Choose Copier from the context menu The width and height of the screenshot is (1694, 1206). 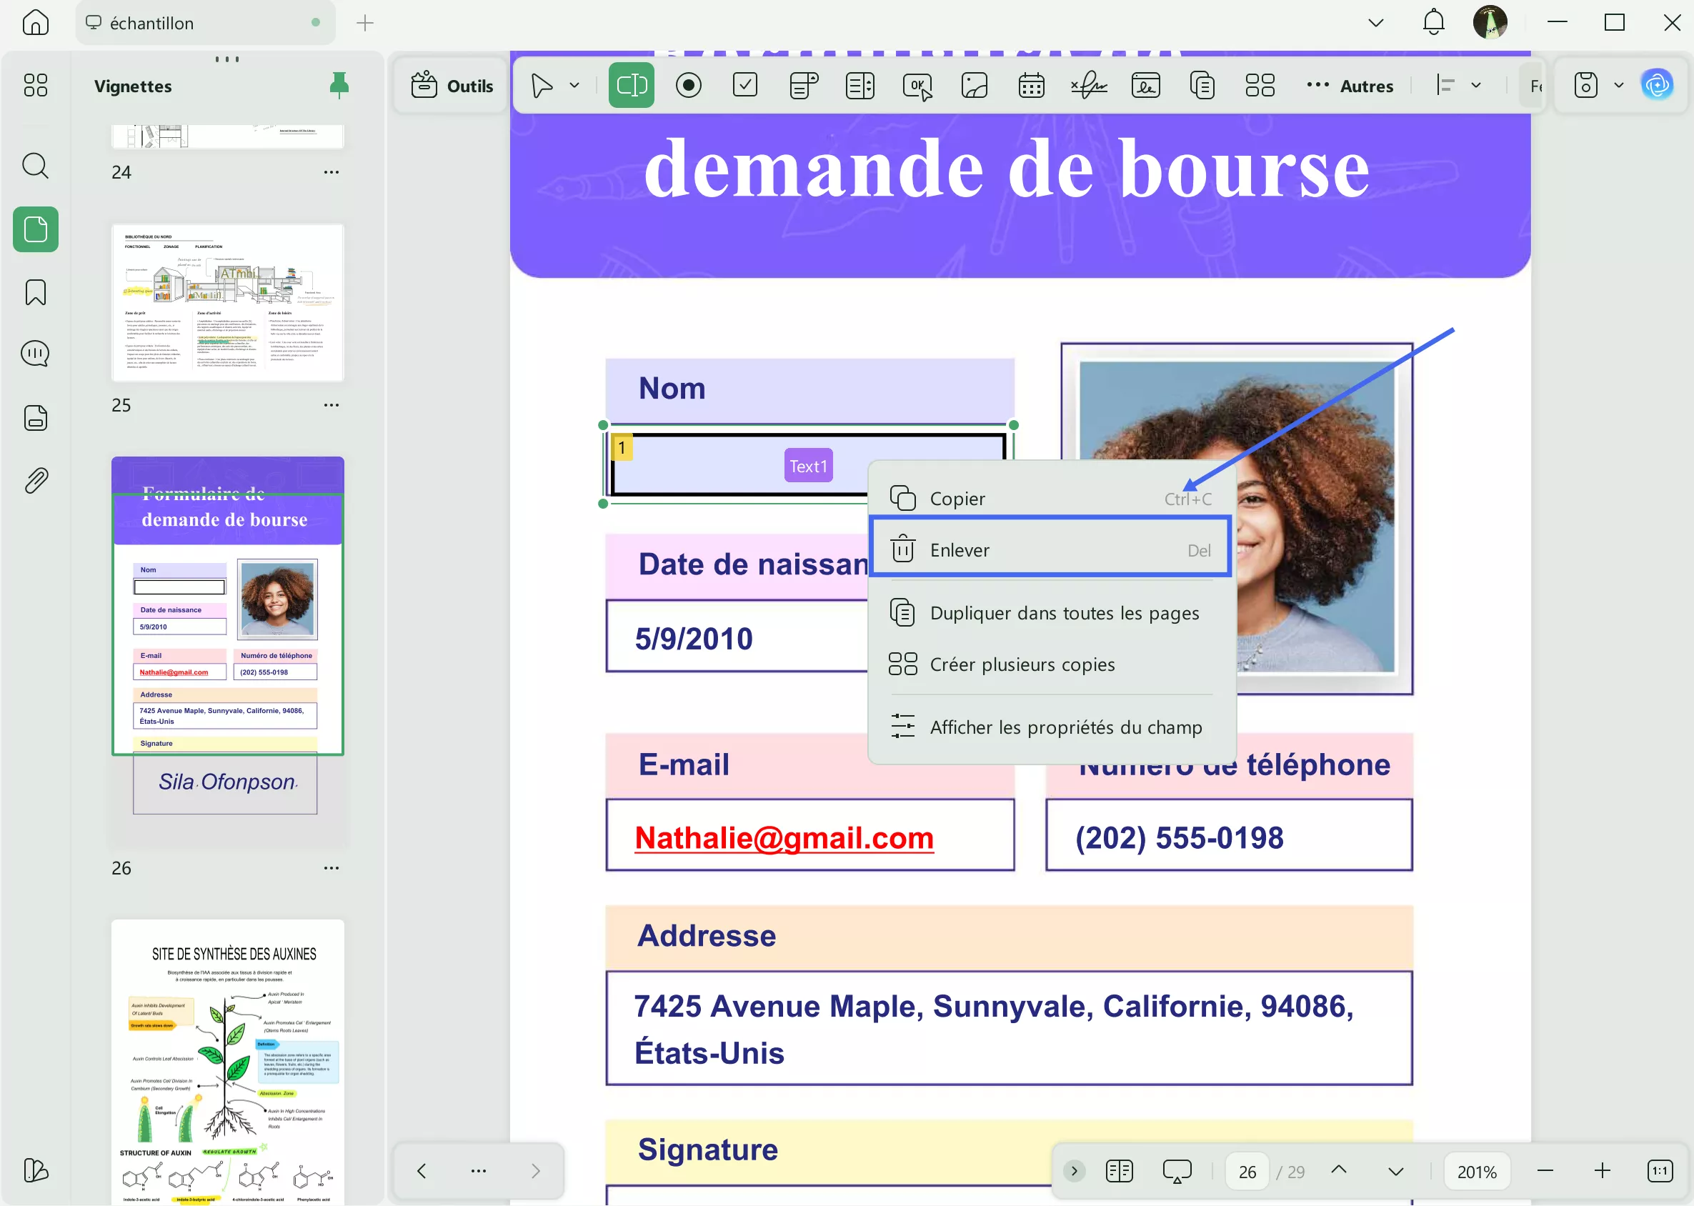pos(957,498)
